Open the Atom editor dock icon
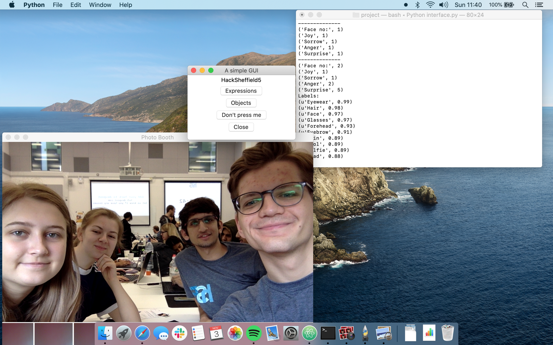 click(x=309, y=333)
